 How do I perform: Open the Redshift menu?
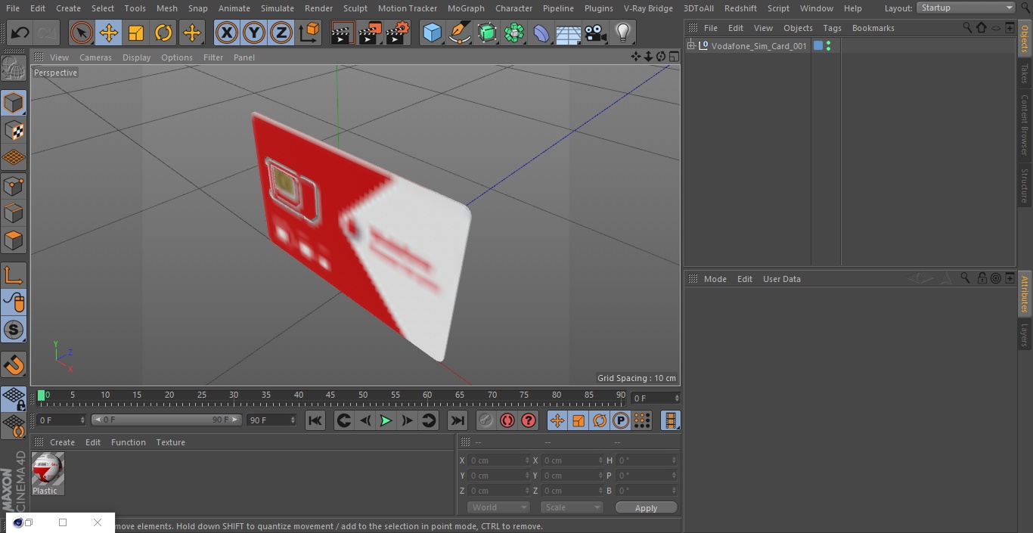pyautogui.click(x=740, y=8)
